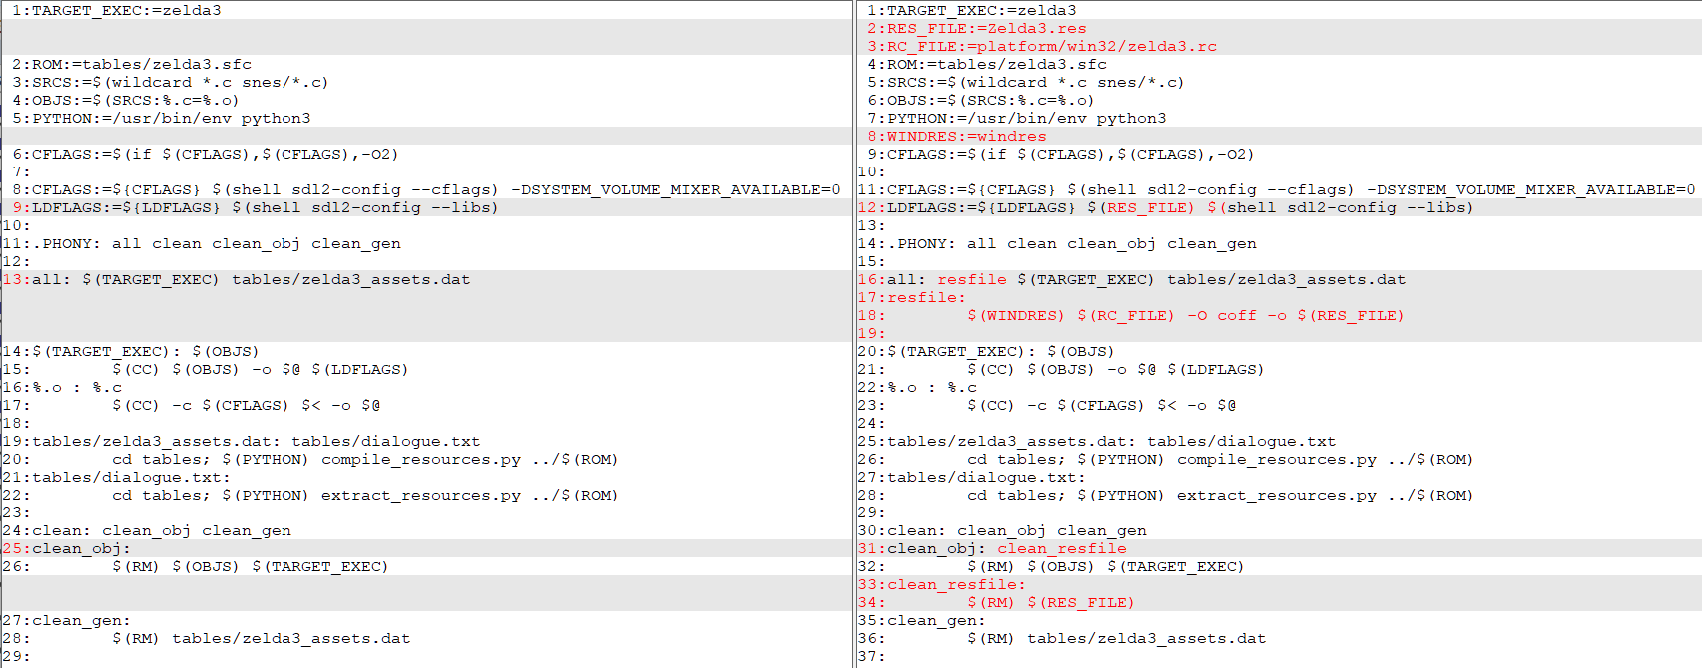Select the red word 'resfile' in the 'all:' rule

[x=972, y=279]
